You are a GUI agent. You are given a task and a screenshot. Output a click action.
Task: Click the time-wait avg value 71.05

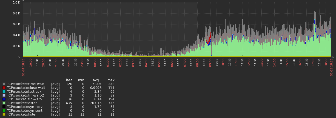point(96,84)
